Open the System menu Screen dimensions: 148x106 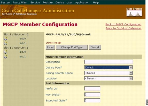tap(5, 2)
